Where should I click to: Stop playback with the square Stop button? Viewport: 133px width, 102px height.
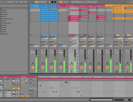click(52, 2)
